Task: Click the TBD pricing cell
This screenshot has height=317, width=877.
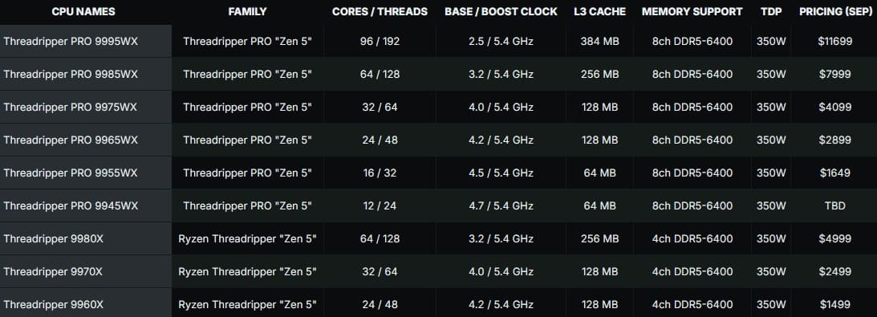Action: (x=835, y=205)
